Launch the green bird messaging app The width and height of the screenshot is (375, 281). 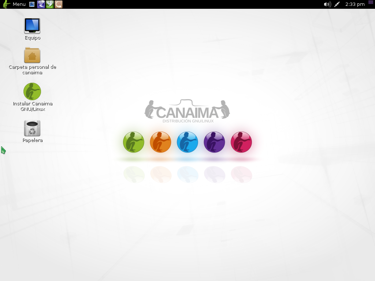pyautogui.click(x=49, y=4)
